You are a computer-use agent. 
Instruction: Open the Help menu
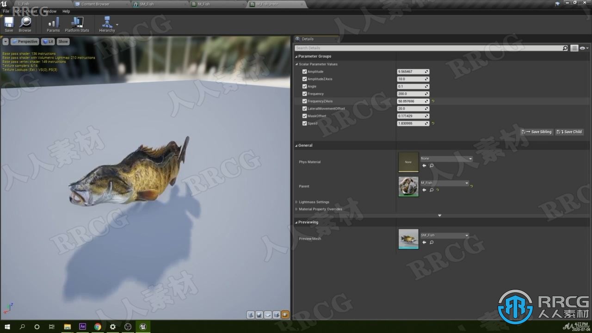(x=66, y=11)
